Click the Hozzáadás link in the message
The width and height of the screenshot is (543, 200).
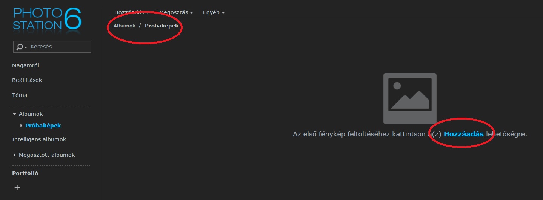click(464, 134)
